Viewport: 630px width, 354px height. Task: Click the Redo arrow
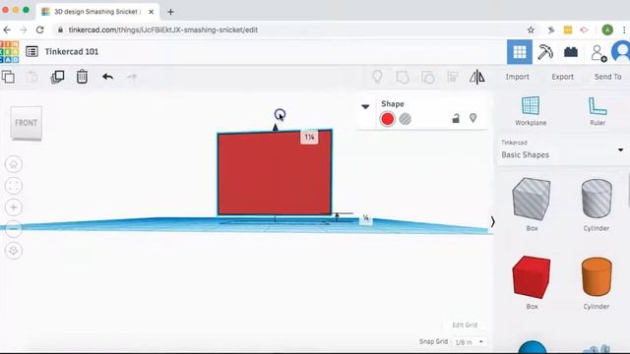132,77
